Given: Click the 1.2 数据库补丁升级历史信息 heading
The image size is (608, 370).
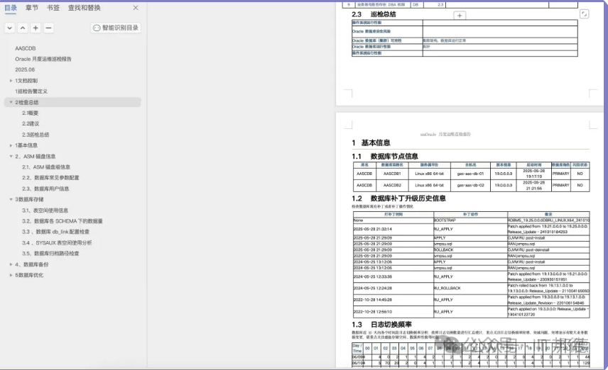Looking at the screenshot, I should pyautogui.click(x=398, y=198).
